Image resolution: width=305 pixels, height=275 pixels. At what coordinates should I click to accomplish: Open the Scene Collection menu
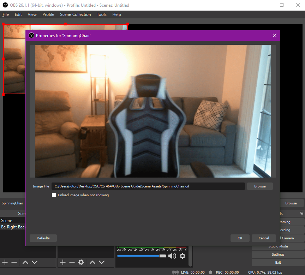tap(75, 14)
